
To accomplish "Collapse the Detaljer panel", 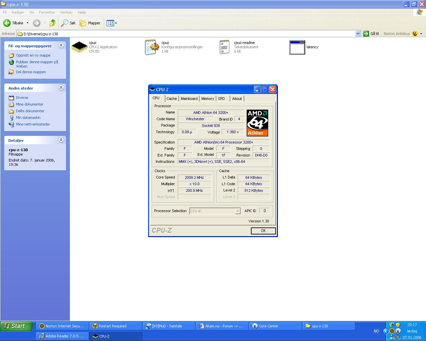I will tap(61, 140).
